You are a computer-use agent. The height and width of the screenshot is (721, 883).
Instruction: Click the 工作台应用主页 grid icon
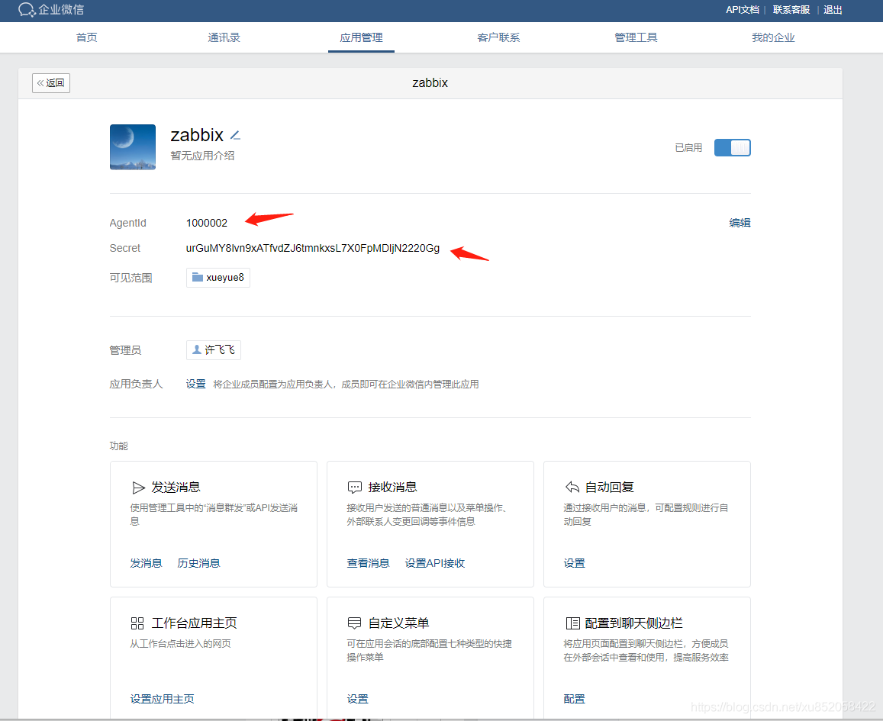point(137,623)
